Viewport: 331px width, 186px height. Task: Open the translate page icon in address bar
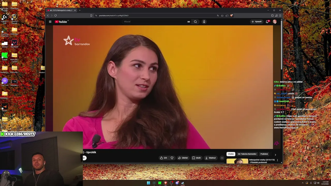[218, 16]
